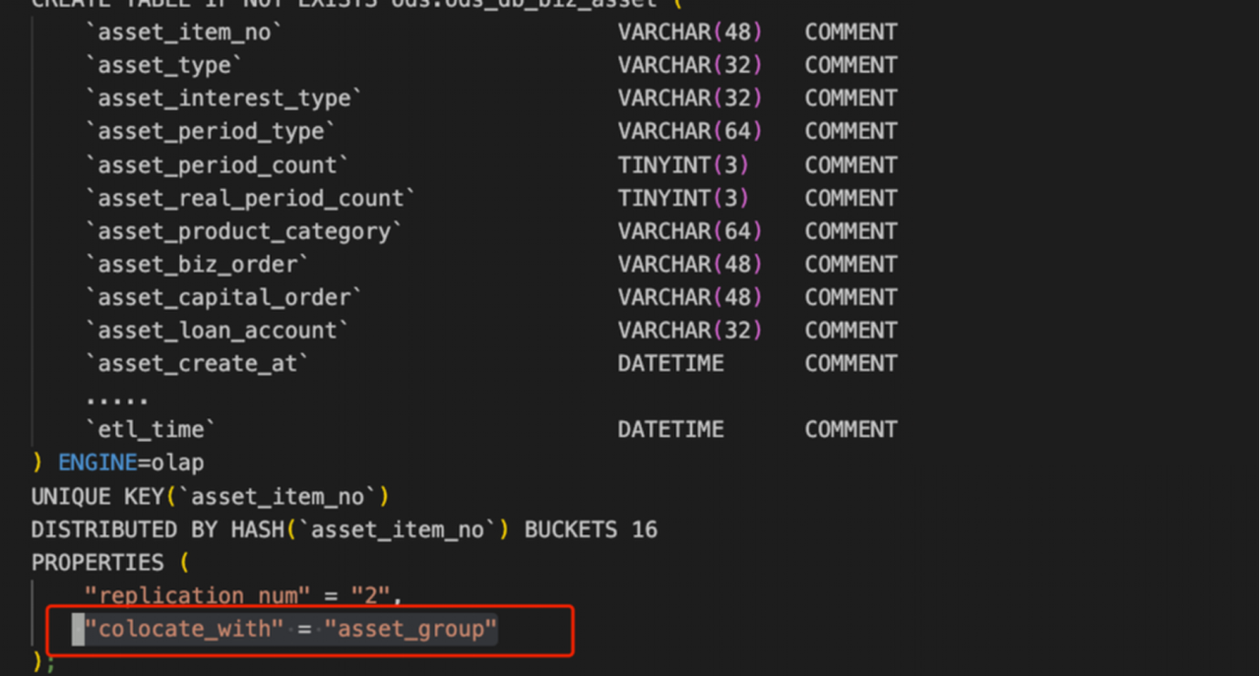
Task: Place cursor on `asset_period_type` column
Action: point(211,131)
